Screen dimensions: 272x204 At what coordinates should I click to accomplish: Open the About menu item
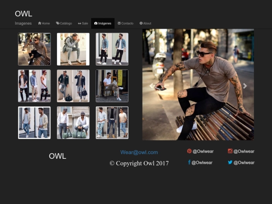point(146,23)
